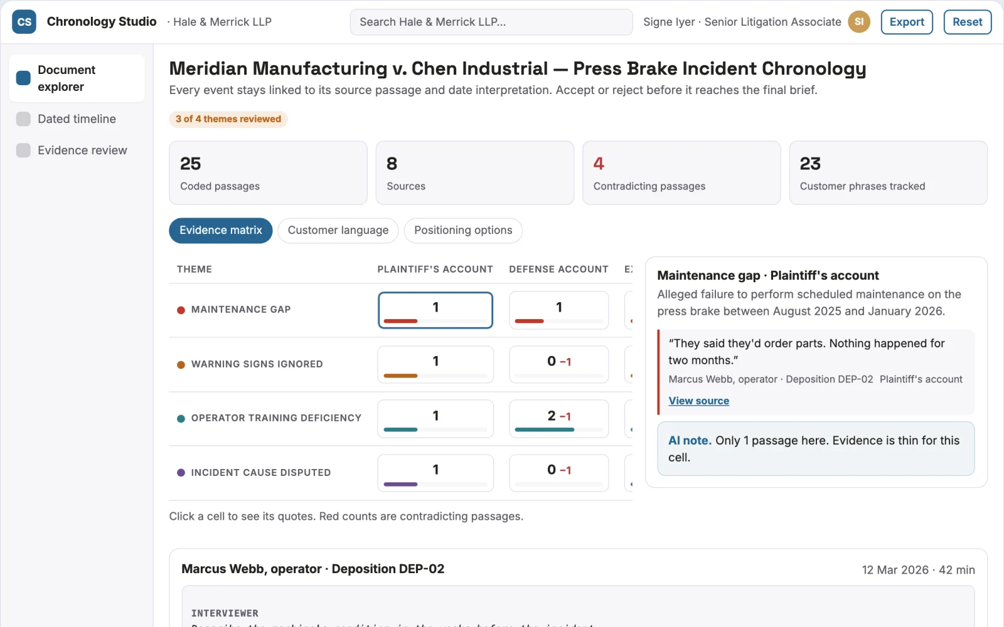This screenshot has width=1004, height=627.
Task: Click the orange Warning signs ignored dot
Action: (x=181, y=364)
